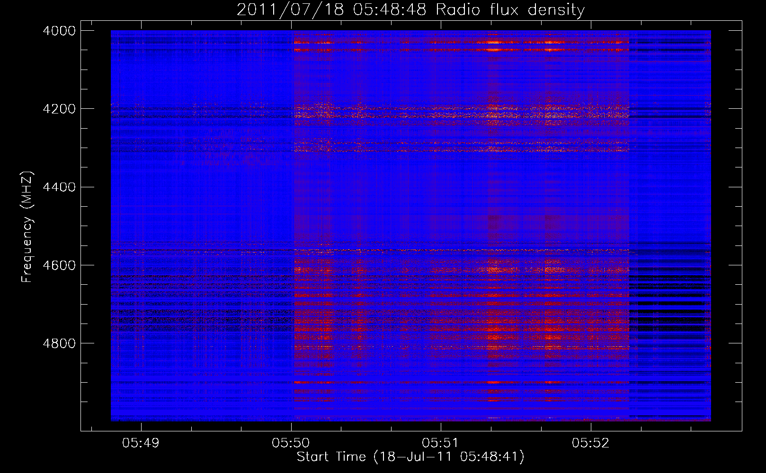Screen dimensions: 766x473
Task: Click the 'Frequency (MHZ)' axis title
Action: coord(27,227)
